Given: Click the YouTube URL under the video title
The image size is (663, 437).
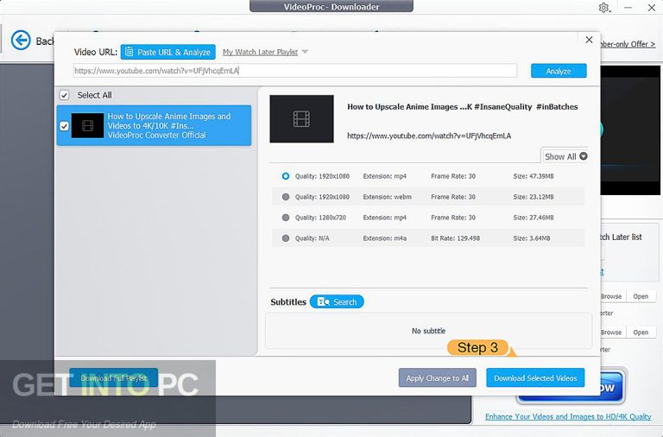Looking at the screenshot, I should click(x=429, y=136).
